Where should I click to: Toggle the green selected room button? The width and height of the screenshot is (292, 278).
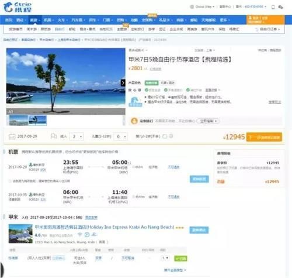tap(180, 259)
